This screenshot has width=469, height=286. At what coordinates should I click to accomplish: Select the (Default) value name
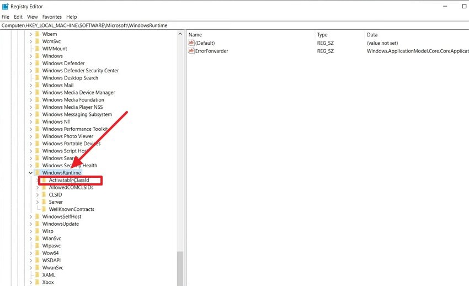pos(205,43)
